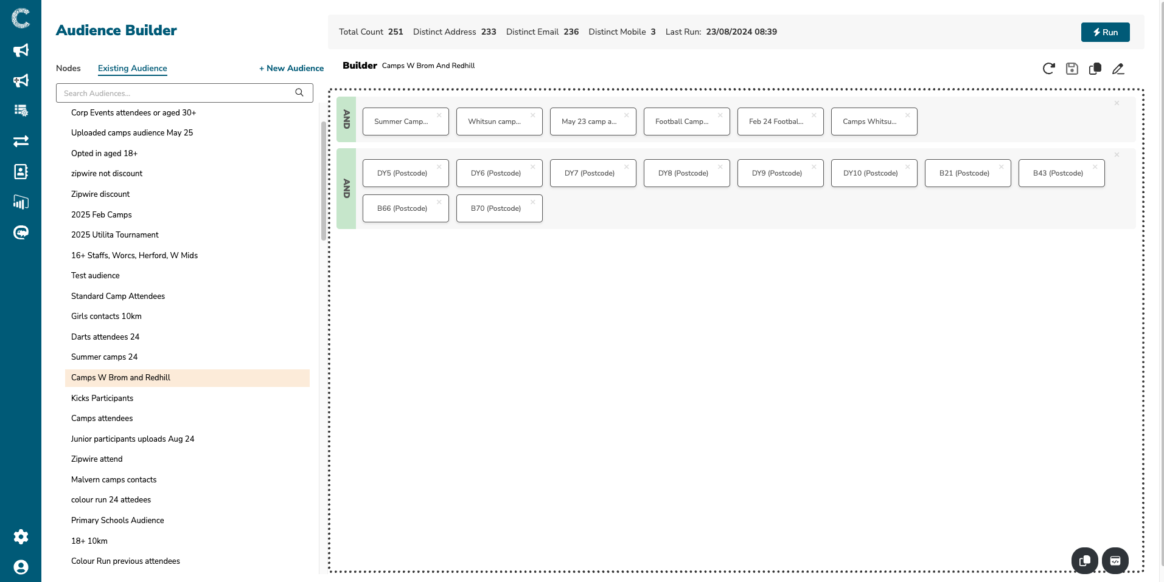Select Kicks Participants audience from list
The image size is (1164, 582).
(102, 398)
